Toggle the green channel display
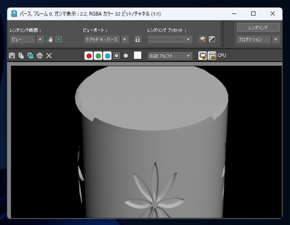This screenshot has width=290, height=225. (x=98, y=55)
